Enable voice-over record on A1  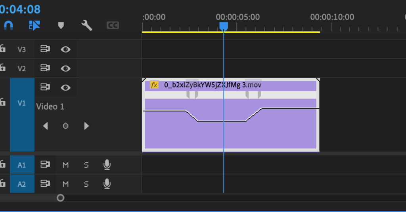pyautogui.click(x=107, y=165)
